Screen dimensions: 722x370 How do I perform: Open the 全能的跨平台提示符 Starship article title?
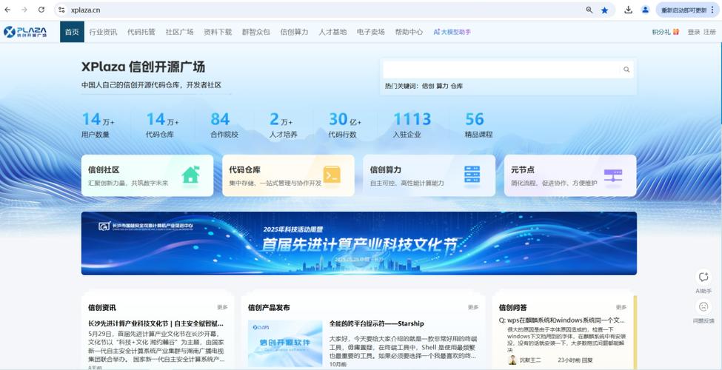point(377,323)
